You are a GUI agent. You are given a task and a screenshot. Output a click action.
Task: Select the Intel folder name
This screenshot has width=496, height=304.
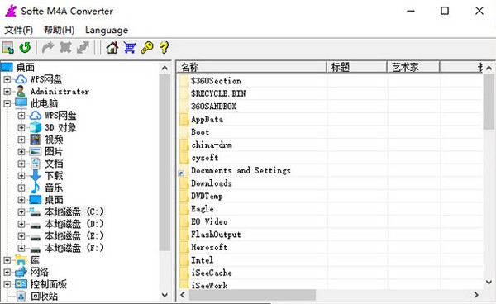(203, 260)
